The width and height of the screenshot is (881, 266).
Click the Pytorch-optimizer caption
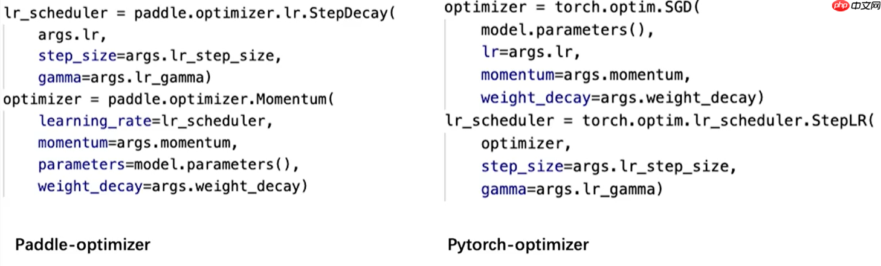point(518,245)
